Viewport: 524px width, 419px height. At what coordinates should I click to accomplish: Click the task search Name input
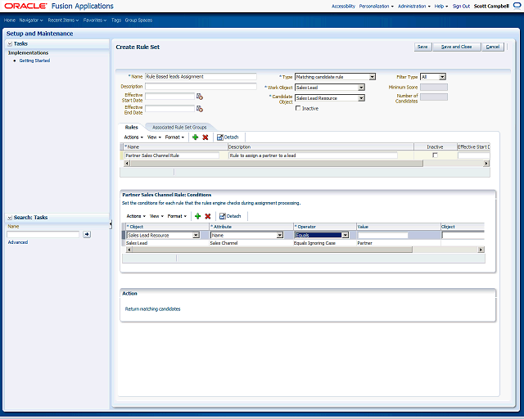click(x=43, y=235)
